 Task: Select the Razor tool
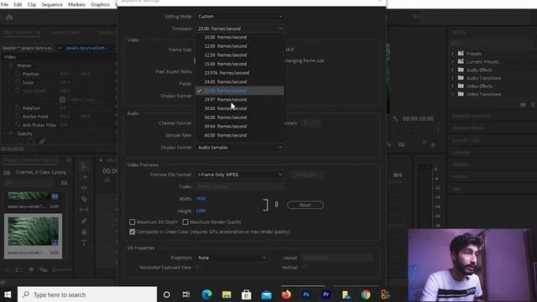click(84, 199)
